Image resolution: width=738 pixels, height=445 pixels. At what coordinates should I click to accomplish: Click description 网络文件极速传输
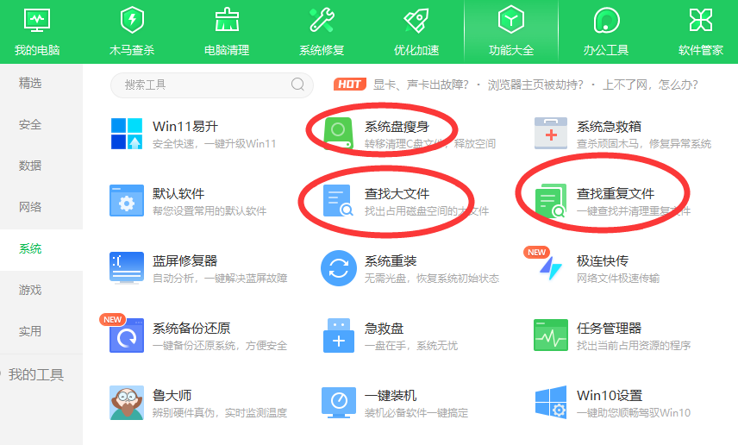click(x=618, y=279)
